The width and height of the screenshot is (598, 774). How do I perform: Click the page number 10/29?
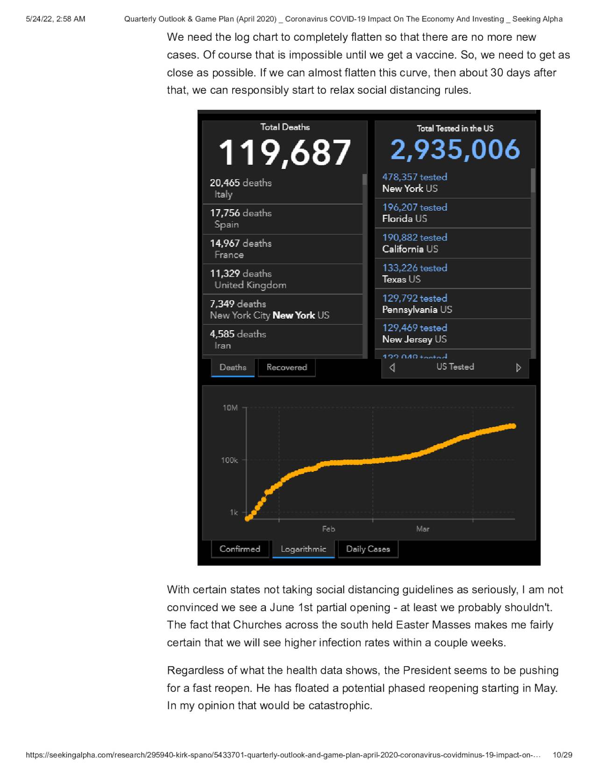[562, 755]
